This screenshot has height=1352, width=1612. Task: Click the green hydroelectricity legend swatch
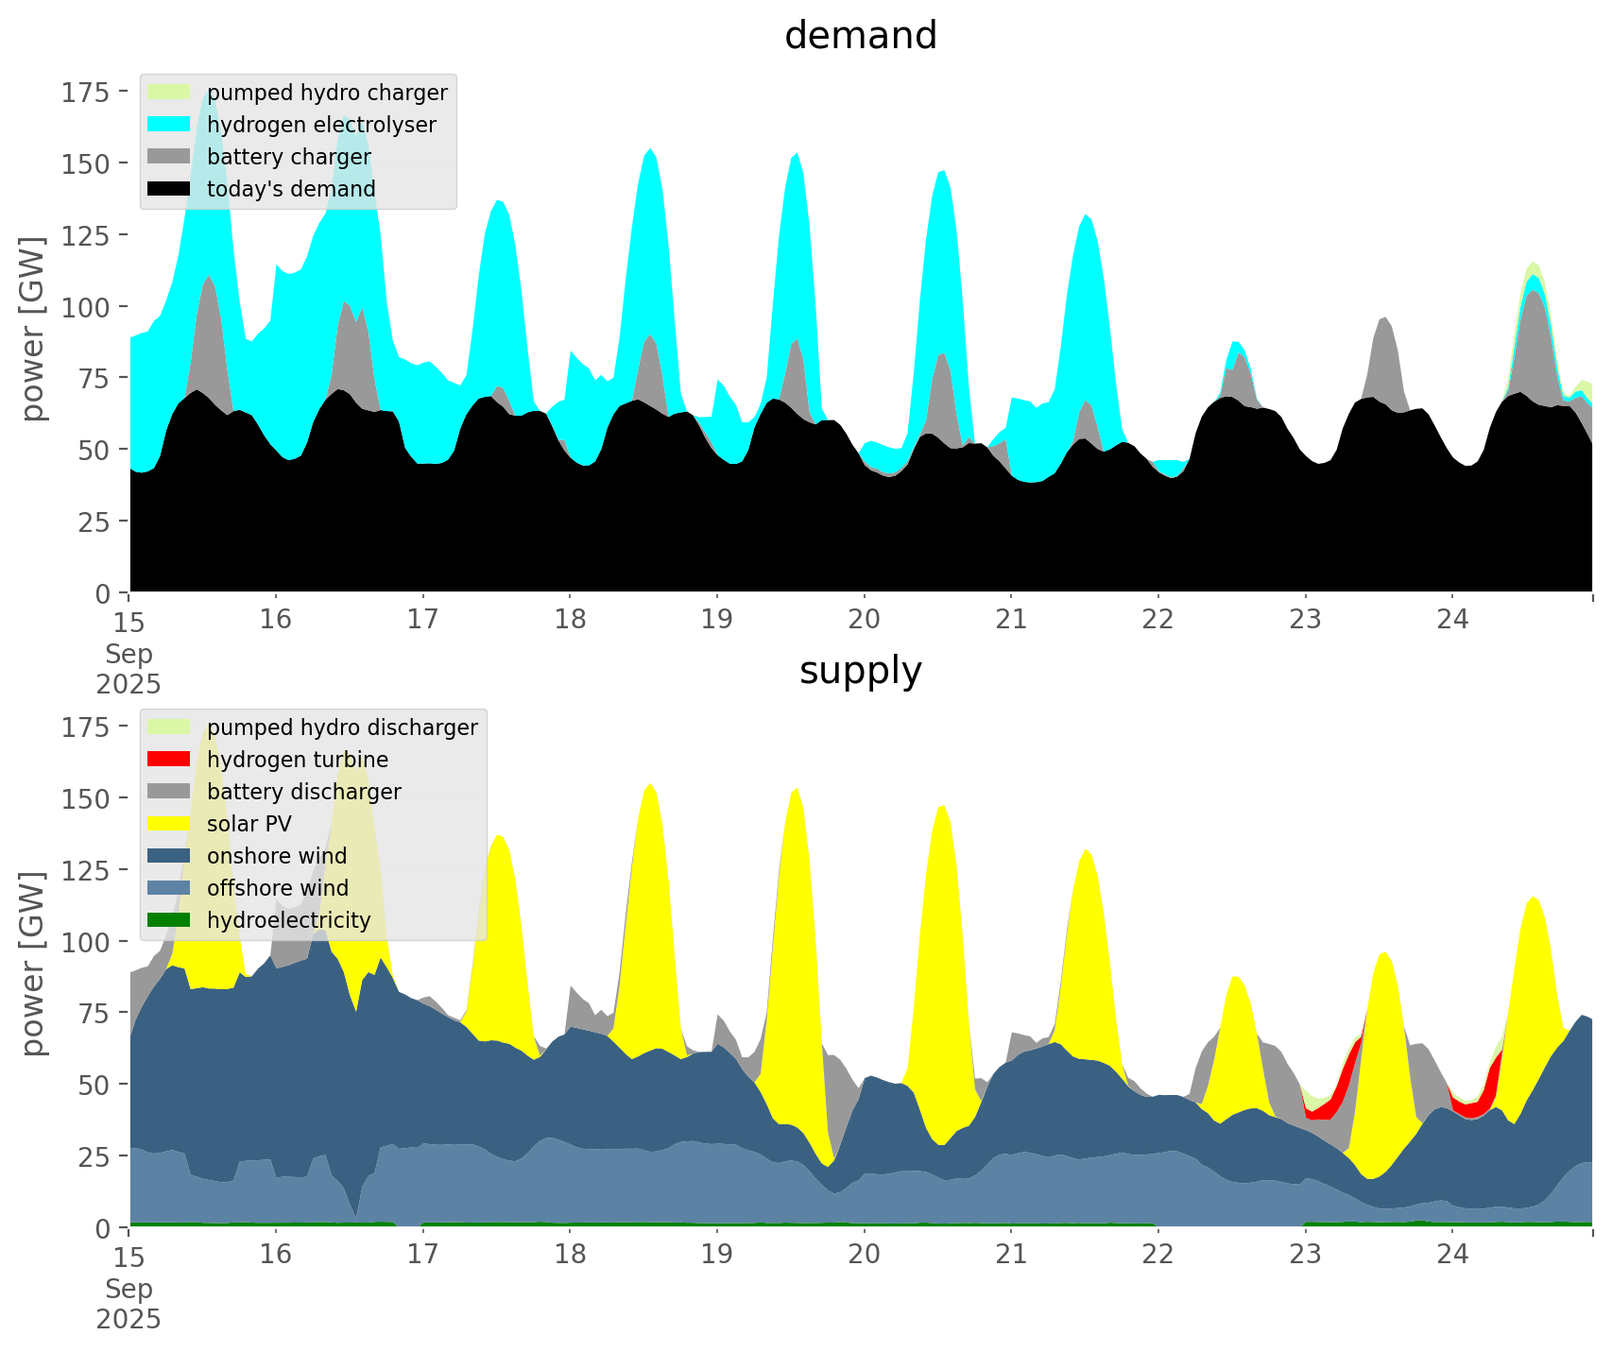169,920
